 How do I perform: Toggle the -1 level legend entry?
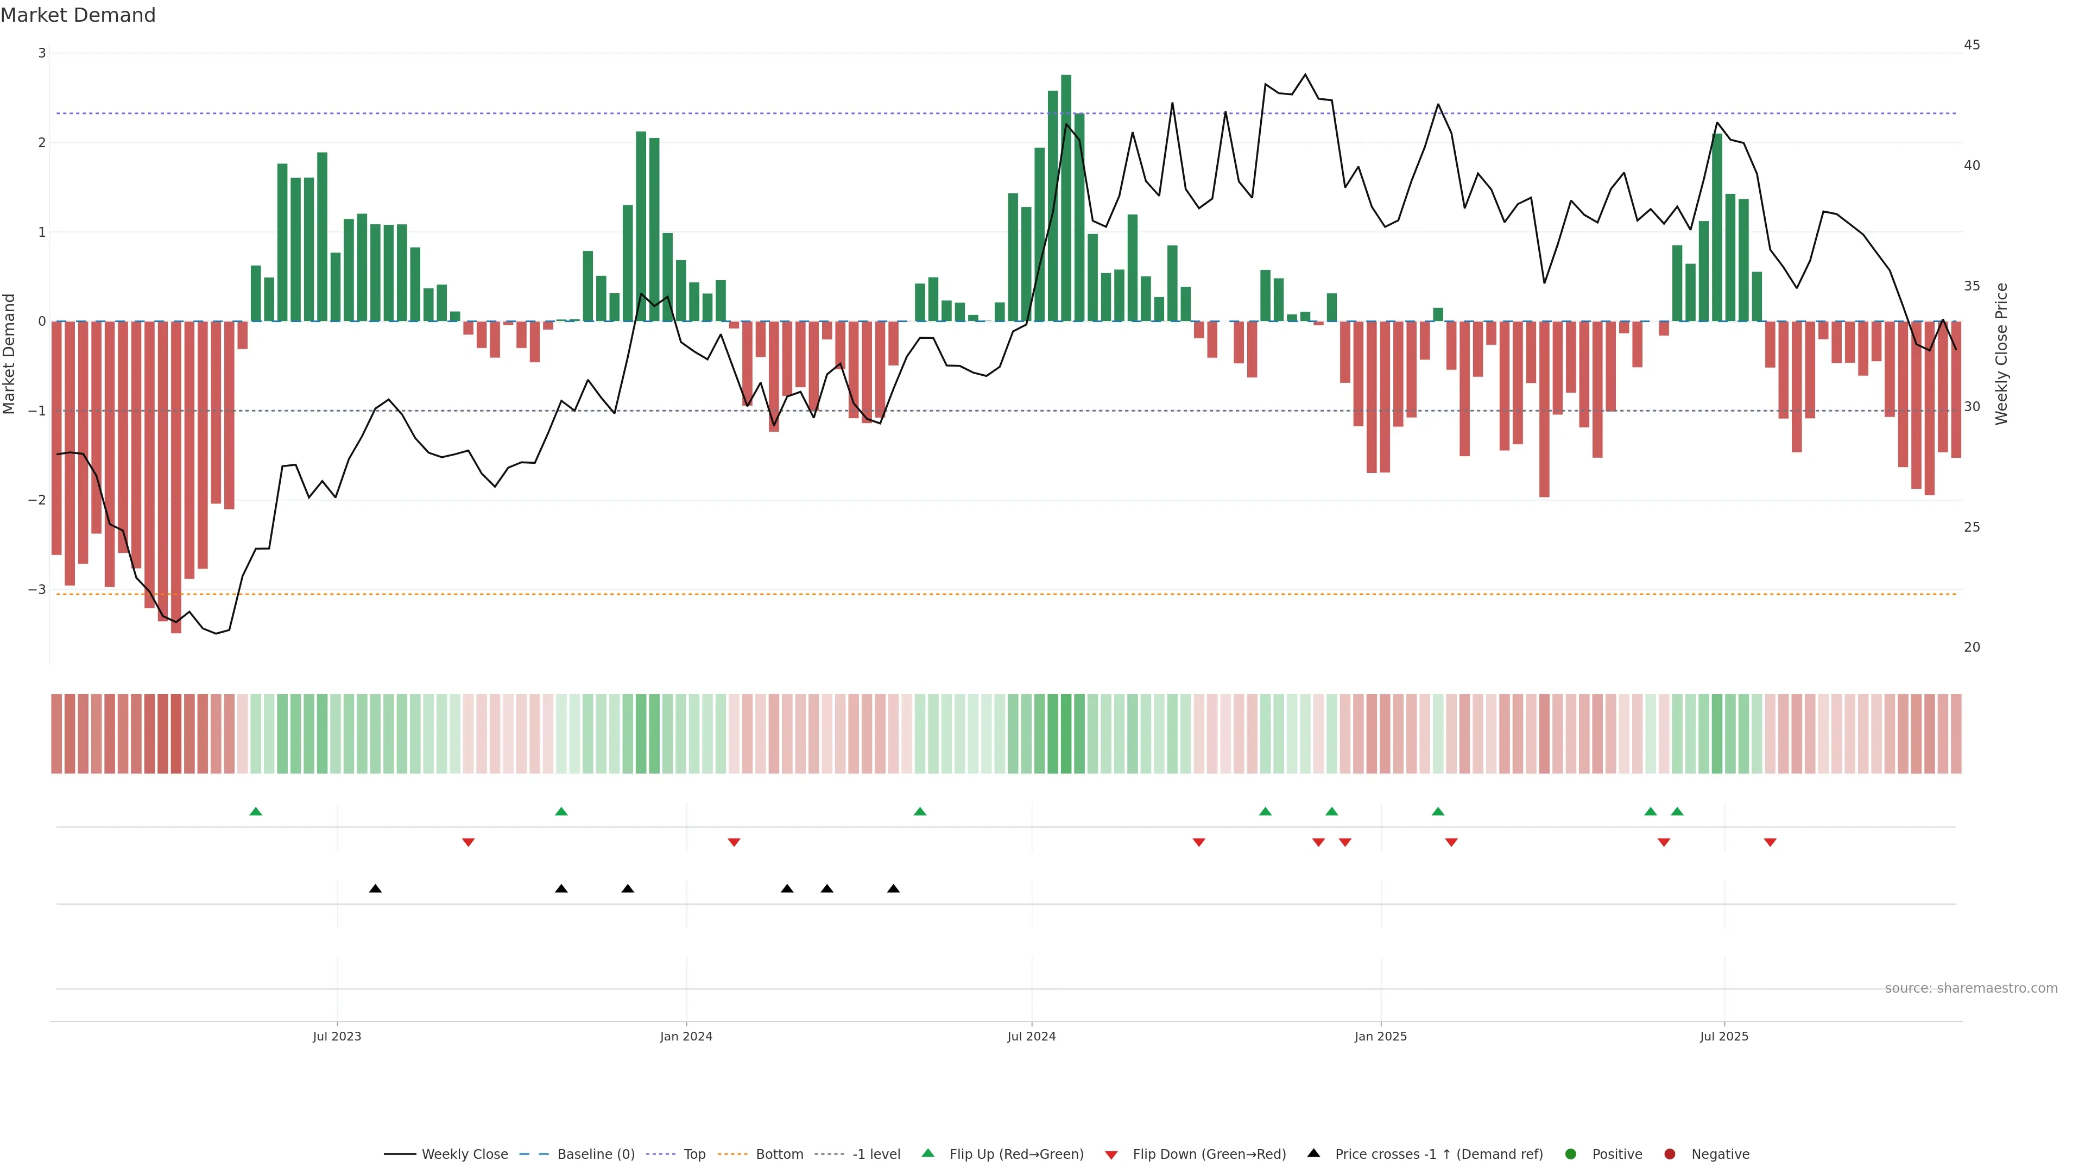click(x=876, y=1153)
